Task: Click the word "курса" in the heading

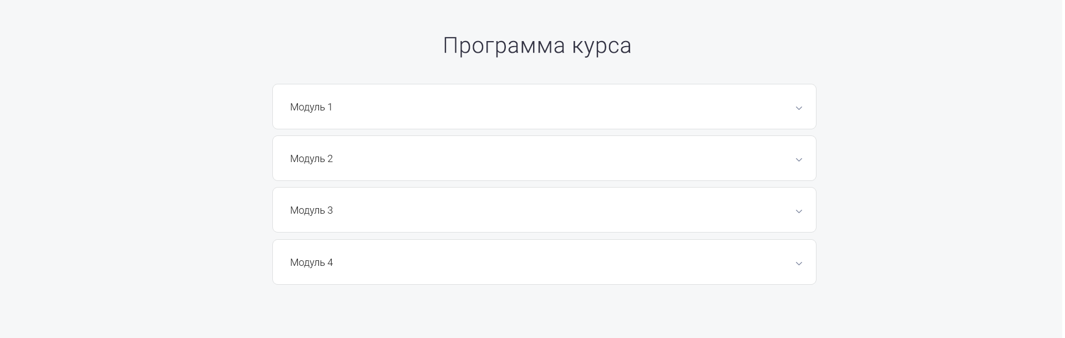Action: [x=602, y=46]
